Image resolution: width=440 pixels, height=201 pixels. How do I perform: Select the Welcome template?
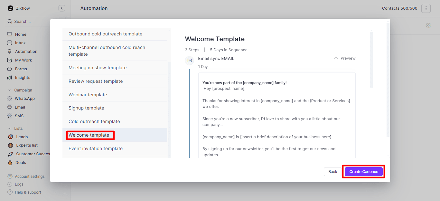[89, 135]
